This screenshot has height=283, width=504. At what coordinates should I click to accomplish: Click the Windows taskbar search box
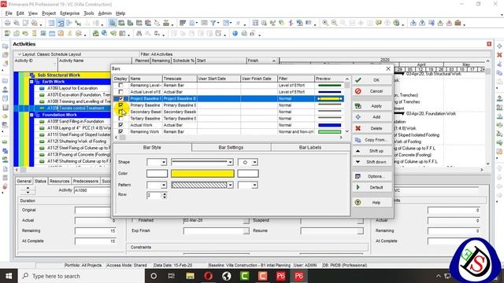click(80, 276)
